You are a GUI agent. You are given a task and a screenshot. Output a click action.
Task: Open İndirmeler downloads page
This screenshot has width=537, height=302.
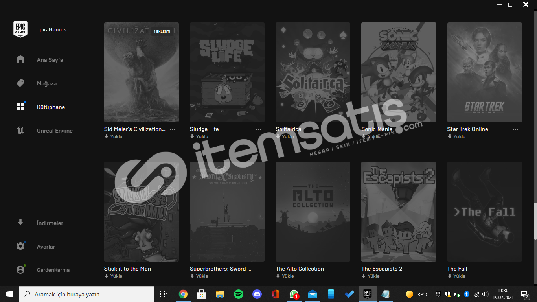(50, 223)
